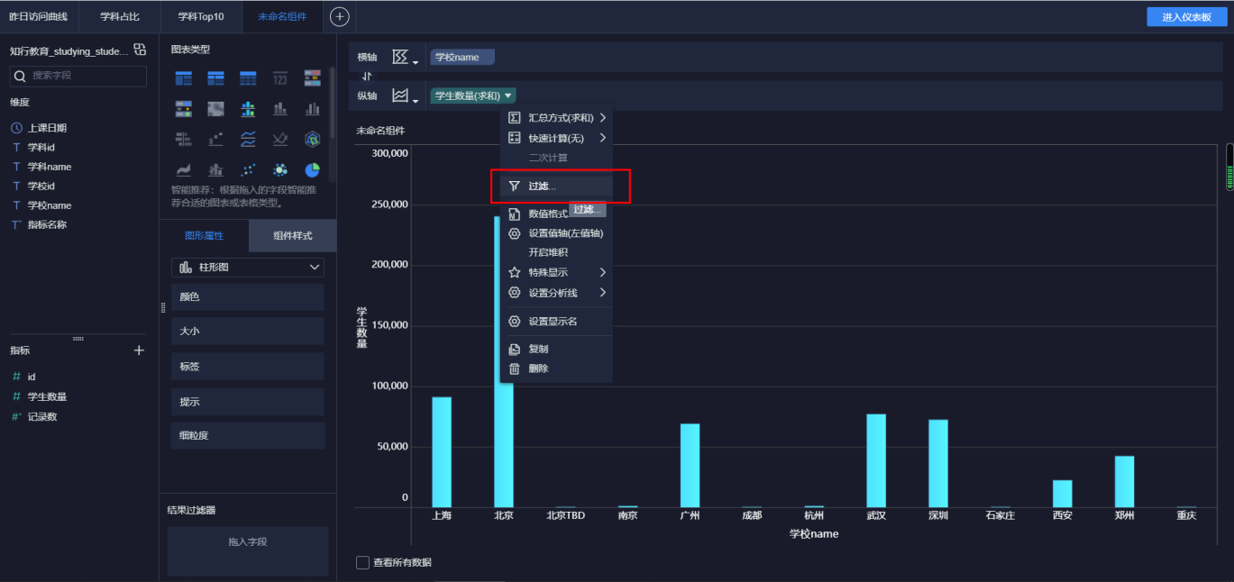This screenshot has height=582, width=1234.
Task: Select the combination bar-line chart icon
Action: [216, 168]
